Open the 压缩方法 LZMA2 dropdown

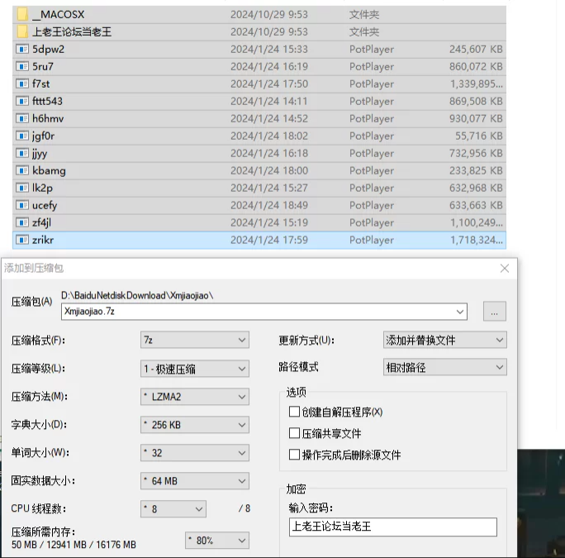pos(195,397)
